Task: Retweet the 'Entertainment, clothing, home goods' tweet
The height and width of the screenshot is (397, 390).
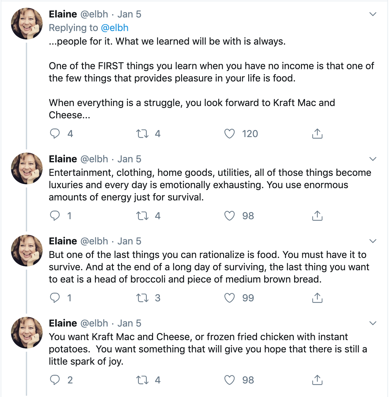Action: pos(142,216)
